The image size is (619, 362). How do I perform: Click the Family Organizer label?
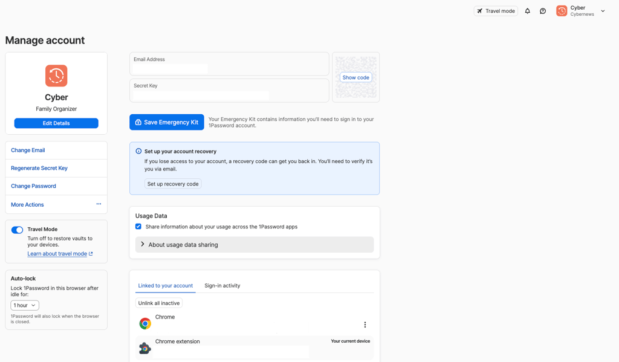coord(56,109)
